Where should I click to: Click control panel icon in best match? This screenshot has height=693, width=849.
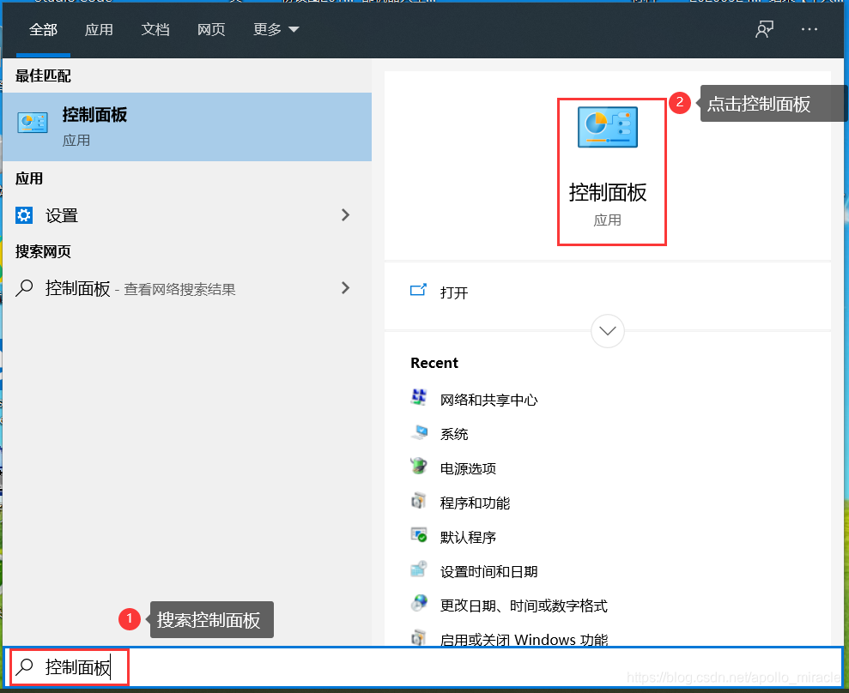point(33,123)
